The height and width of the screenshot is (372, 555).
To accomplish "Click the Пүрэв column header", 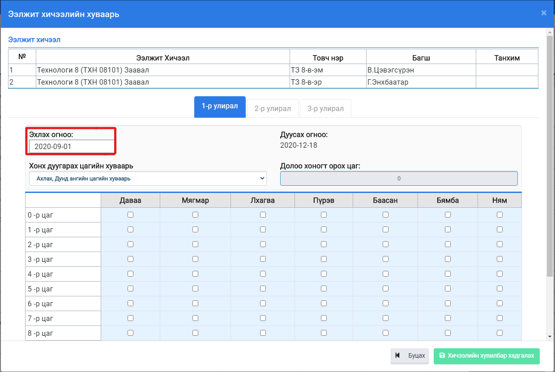I will (x=324, y=200).
